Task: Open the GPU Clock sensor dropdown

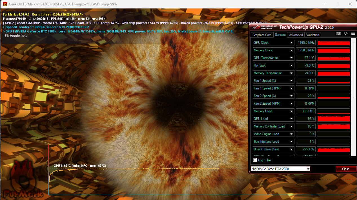Action: pos(292,43)
